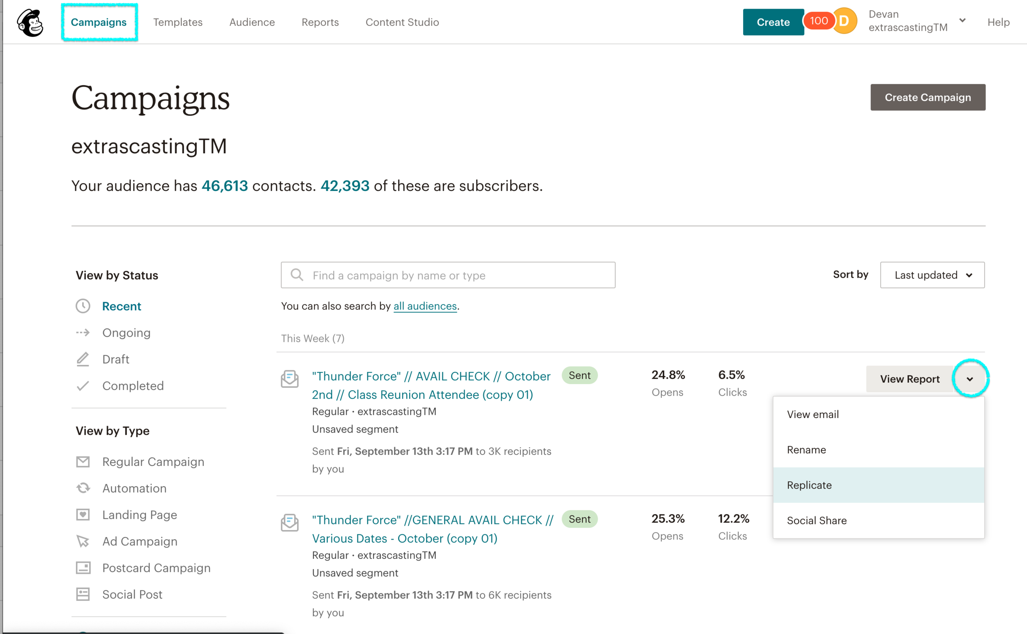Screen dimensions: 1027x634
Task: Click the Postcard Campaign icon
Action: [x=83, y=568]
